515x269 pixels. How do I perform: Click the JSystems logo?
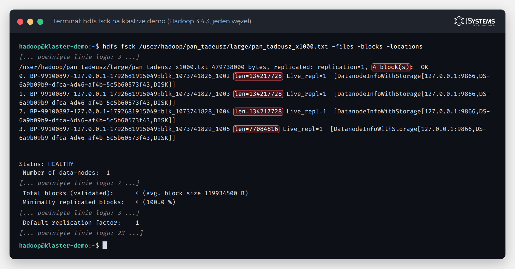coord(474,21)
